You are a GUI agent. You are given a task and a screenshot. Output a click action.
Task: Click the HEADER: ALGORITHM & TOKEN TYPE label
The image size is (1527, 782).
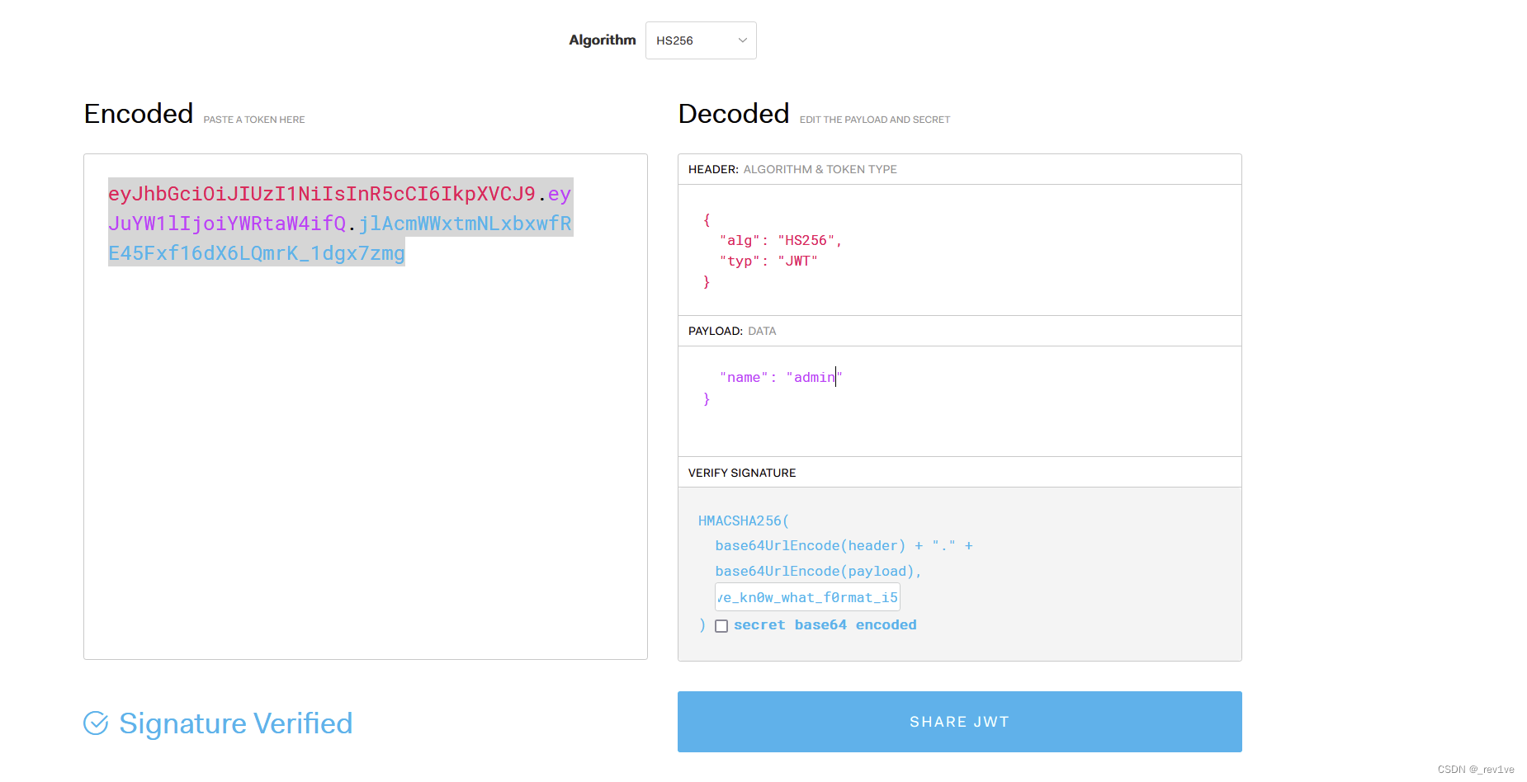pyautogui.click(x=792, y=169)
